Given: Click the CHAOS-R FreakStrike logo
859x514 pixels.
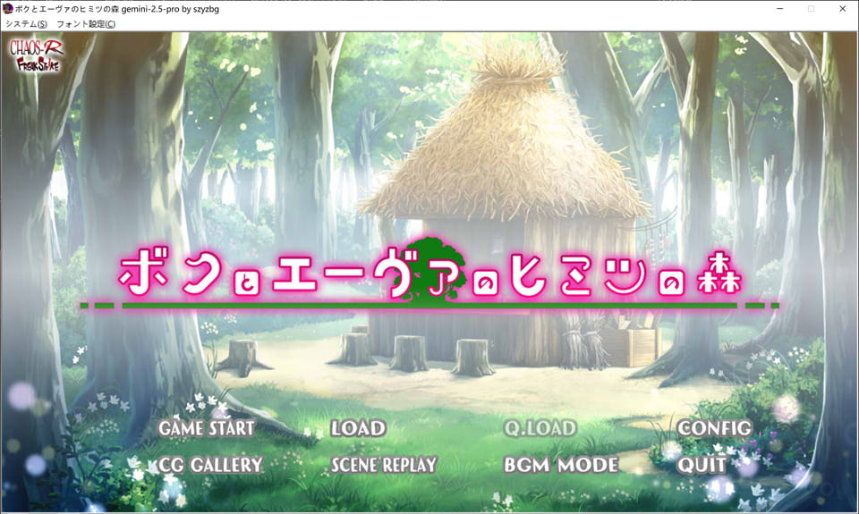Looking at the screenshot, I should [36, 55].
